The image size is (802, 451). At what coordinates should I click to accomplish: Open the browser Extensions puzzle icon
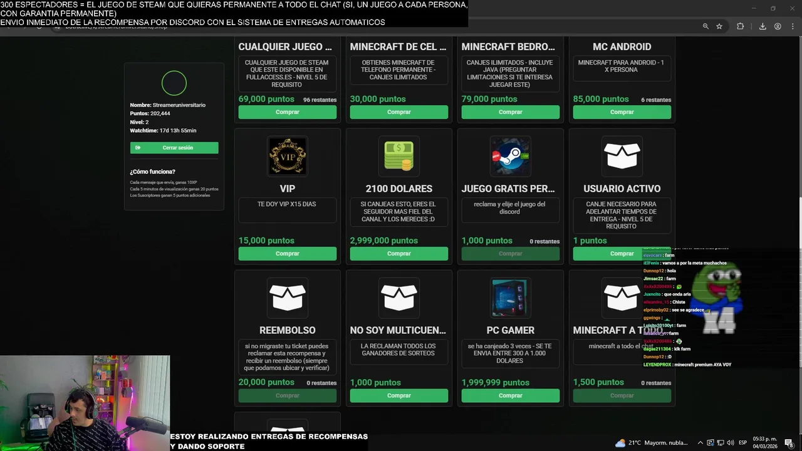coord(740,26)
